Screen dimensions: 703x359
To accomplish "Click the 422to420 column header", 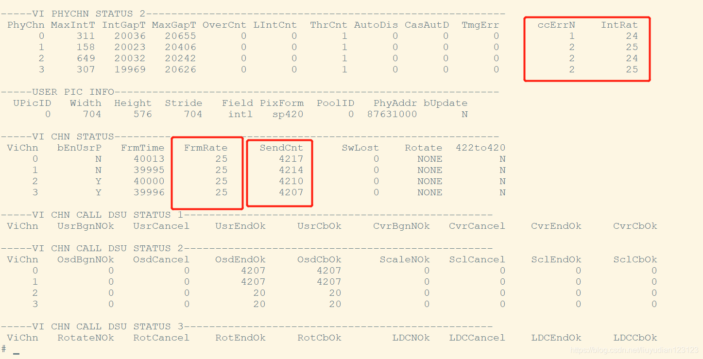I will click(480, 148).
